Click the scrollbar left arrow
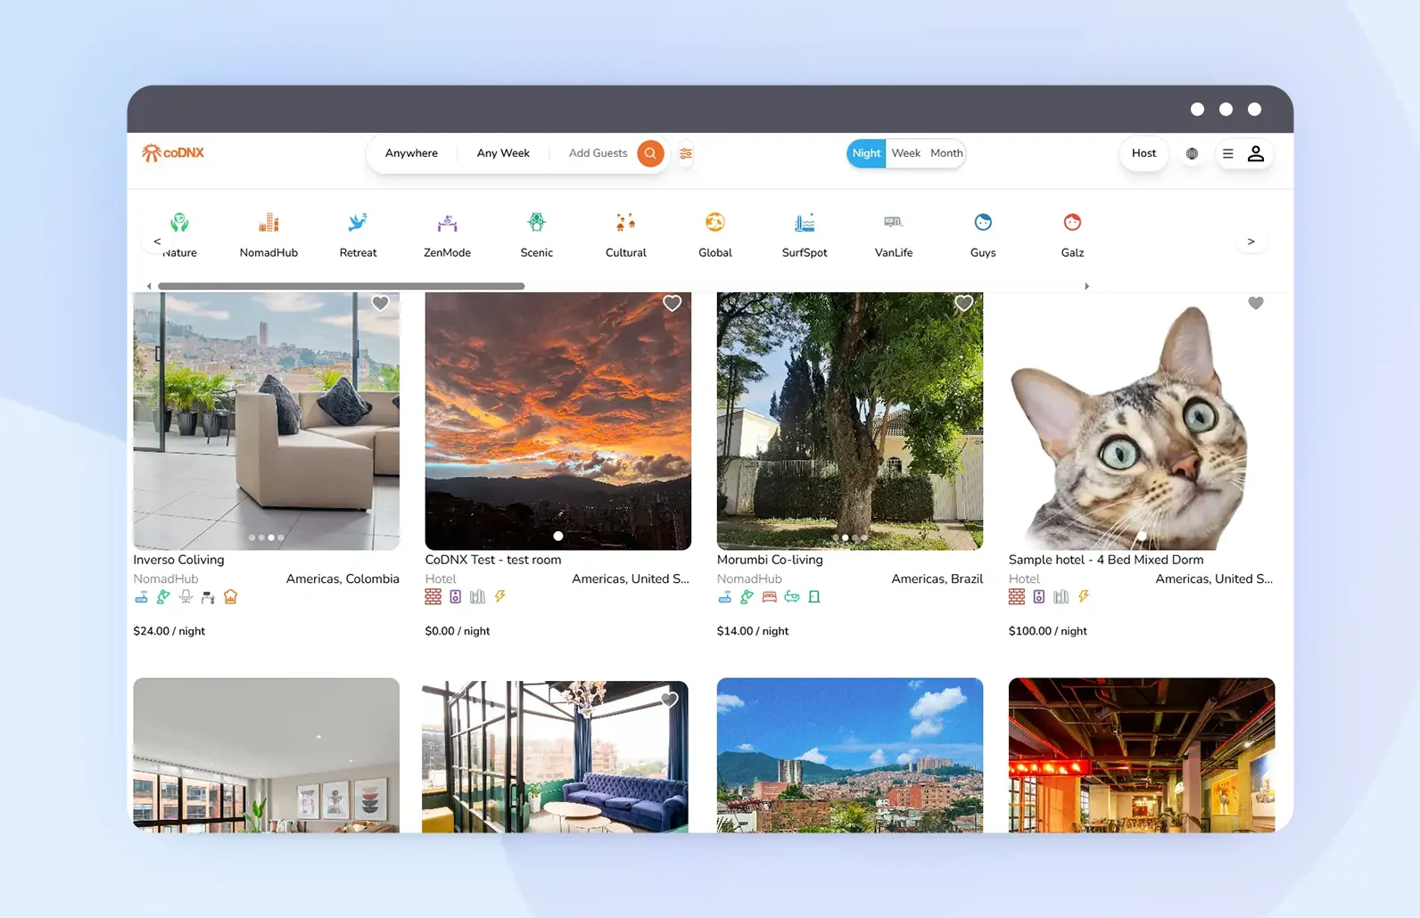This screenshot has width=1420, height=918. [x=149, y=286]
